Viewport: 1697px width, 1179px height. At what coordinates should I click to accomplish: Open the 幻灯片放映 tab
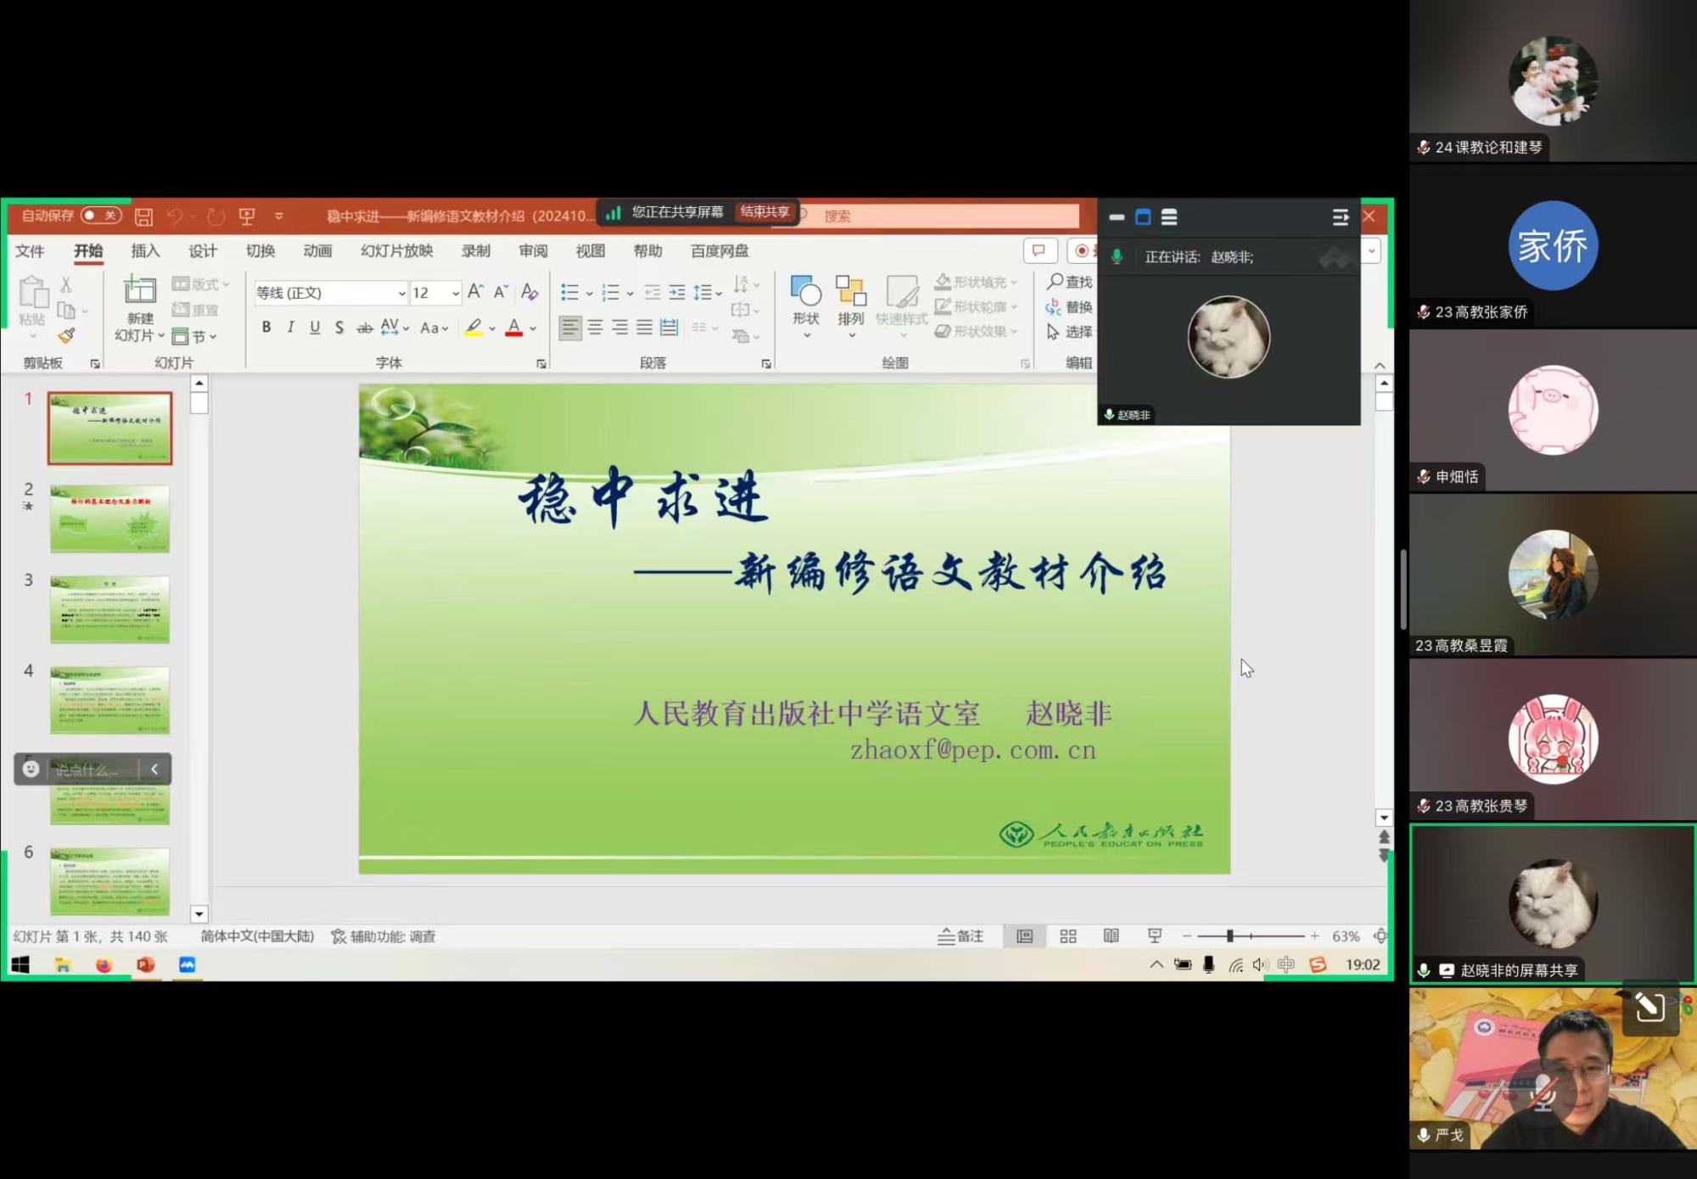pos(396,251)
